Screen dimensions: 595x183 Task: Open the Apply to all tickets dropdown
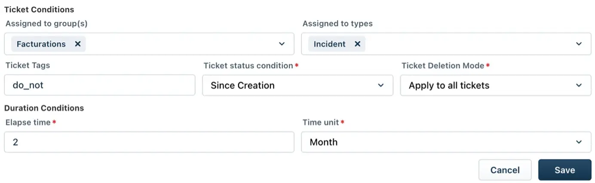pos(496,85)
